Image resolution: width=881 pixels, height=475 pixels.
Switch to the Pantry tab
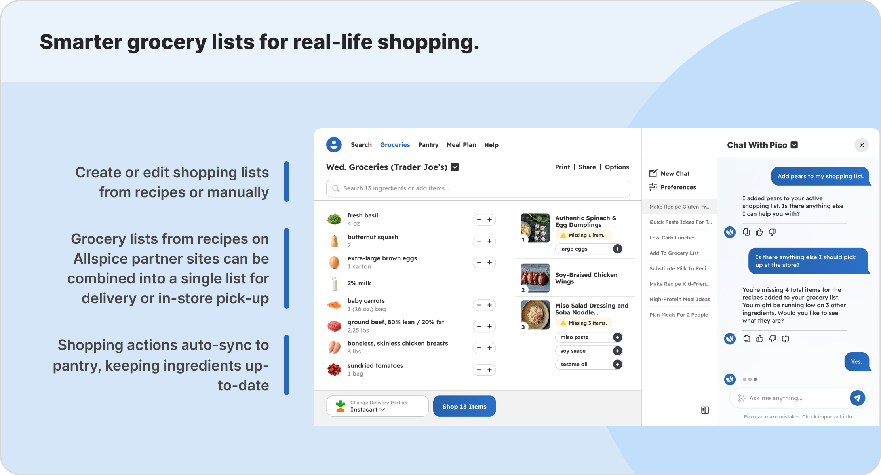coord(428,145)
